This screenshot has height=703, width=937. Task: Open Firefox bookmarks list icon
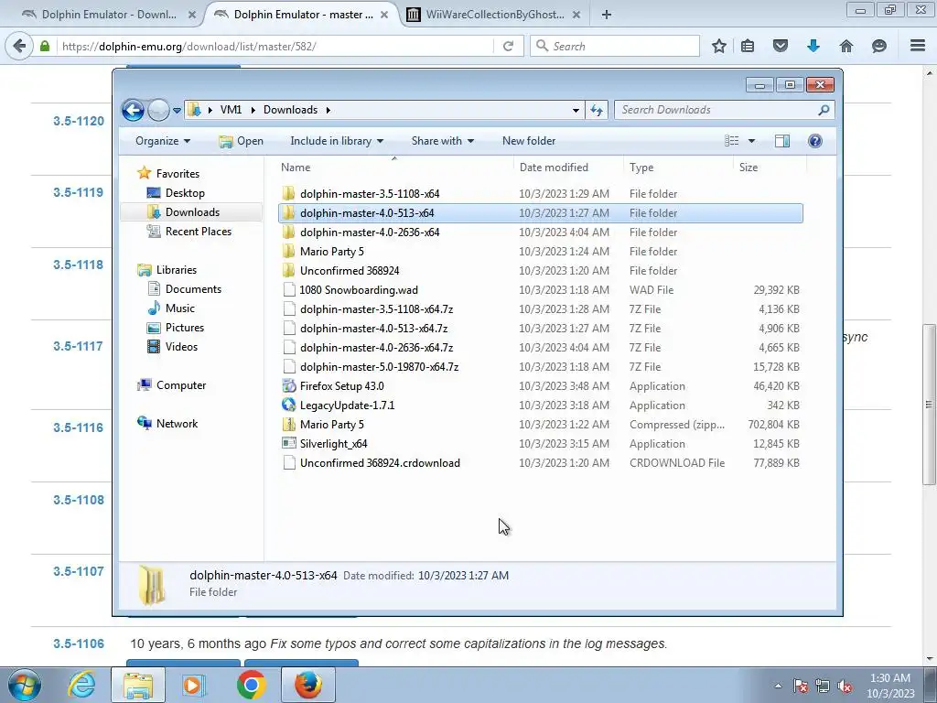(748, 46)
